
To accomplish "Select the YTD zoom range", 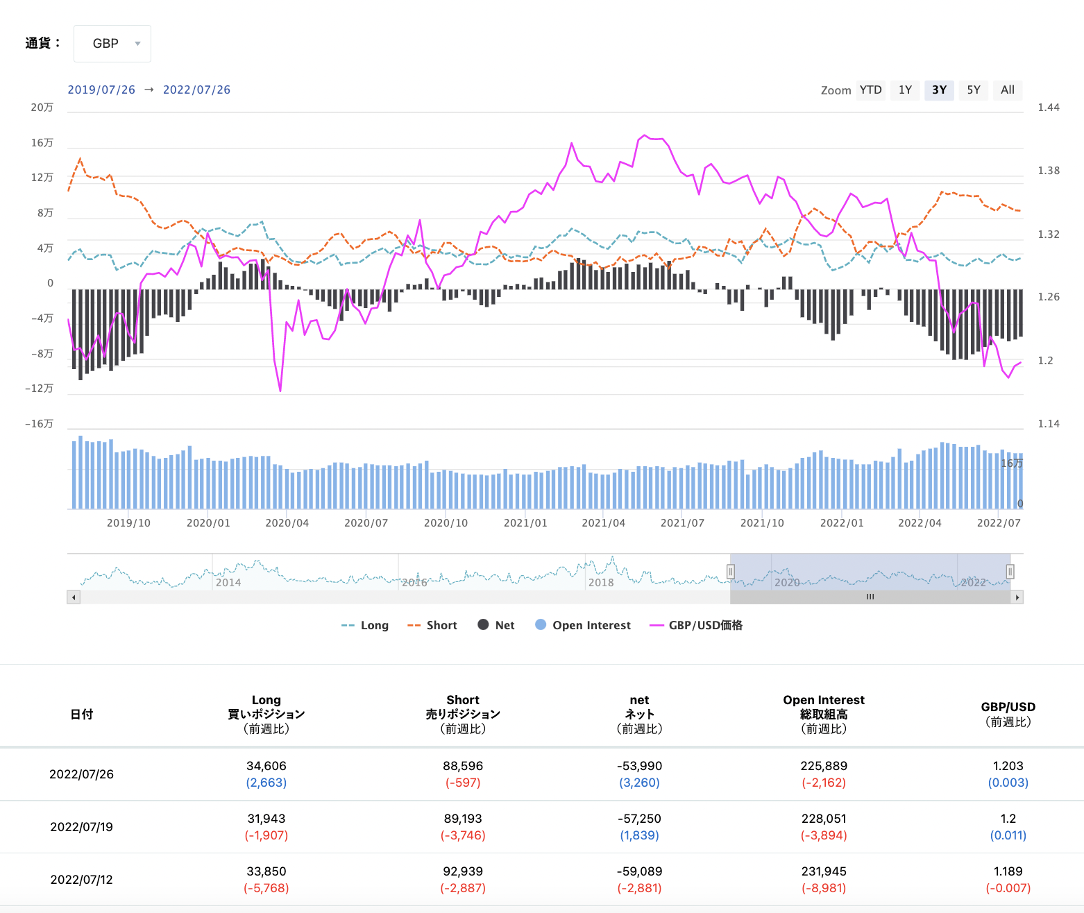I will click(x=870, y=90).
